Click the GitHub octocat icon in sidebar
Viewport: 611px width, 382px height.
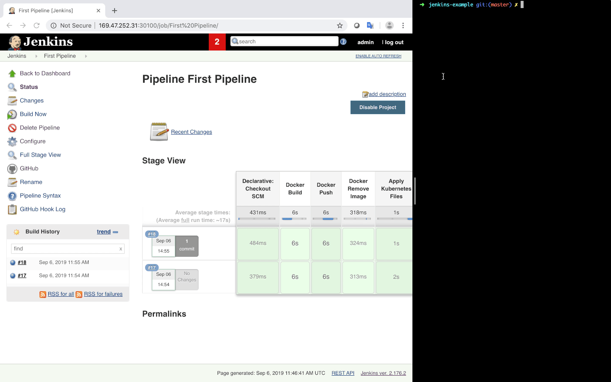(x=12, y=169)
